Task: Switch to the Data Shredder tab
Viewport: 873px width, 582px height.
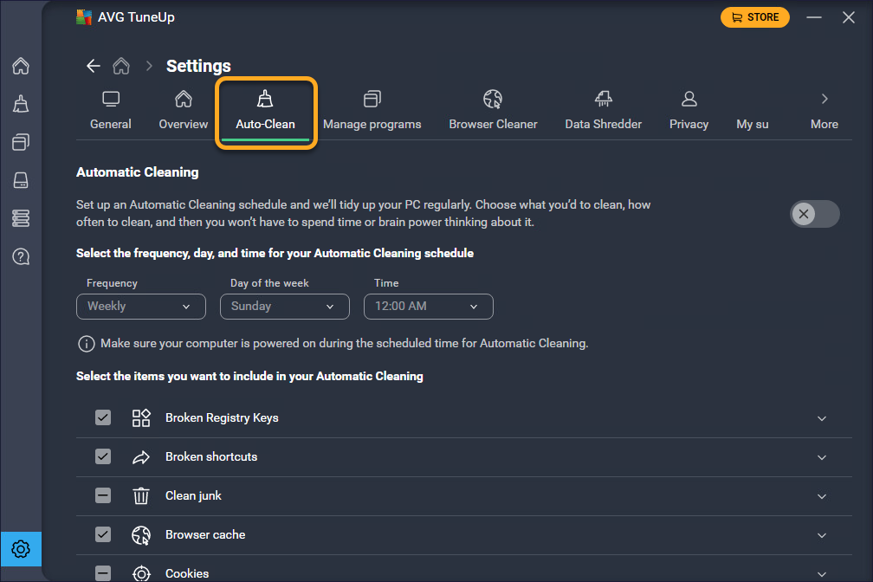Action: coord(603,110)
